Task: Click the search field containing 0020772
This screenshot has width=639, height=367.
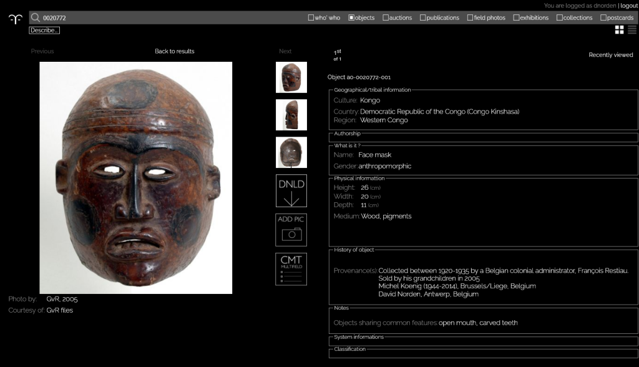Action: click(x=168, y=18)
